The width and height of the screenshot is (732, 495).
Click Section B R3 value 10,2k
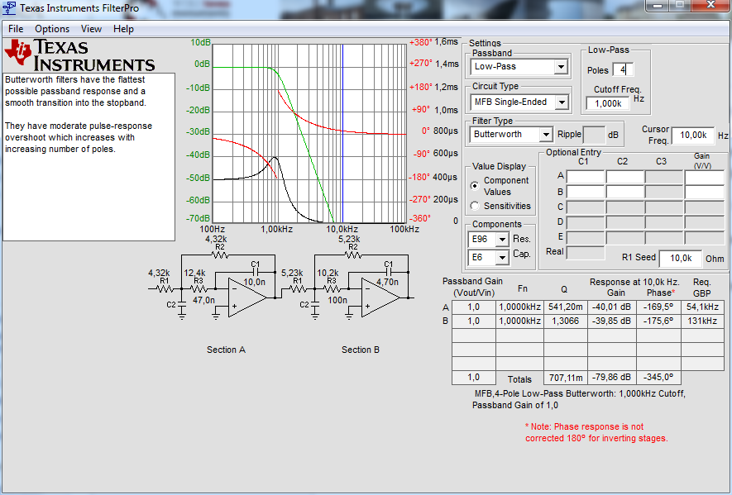pyautogui.click(x=328, y=273)
